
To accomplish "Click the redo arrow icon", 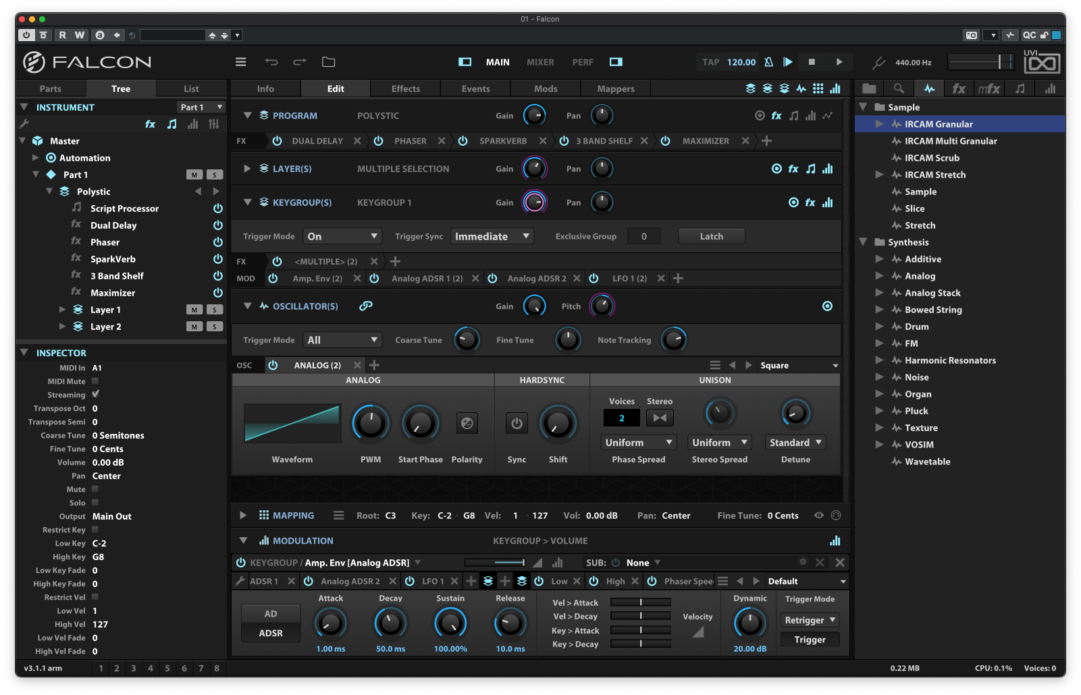I will (300, 62).
